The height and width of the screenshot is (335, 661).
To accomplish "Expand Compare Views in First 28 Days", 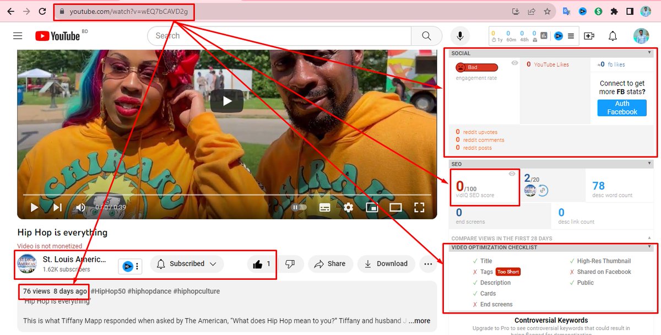I will coord(650,238).
